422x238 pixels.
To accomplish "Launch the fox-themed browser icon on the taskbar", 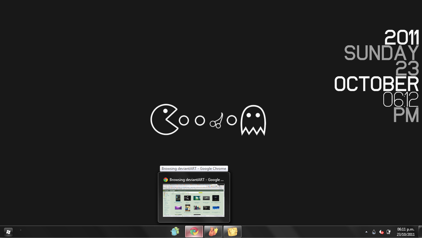I will [213, 231].
